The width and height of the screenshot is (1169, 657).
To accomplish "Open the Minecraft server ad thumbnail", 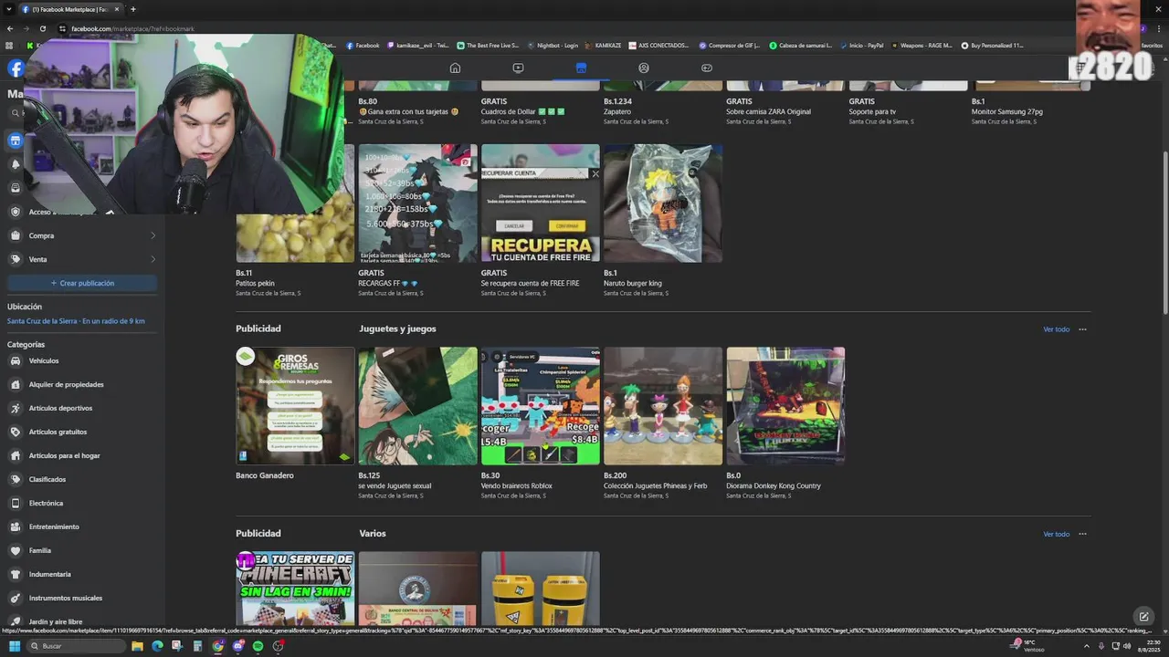I will pyautogui.click(x=295, y=588).
